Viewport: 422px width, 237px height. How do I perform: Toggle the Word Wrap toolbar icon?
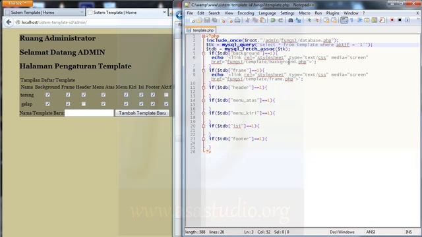344,20
